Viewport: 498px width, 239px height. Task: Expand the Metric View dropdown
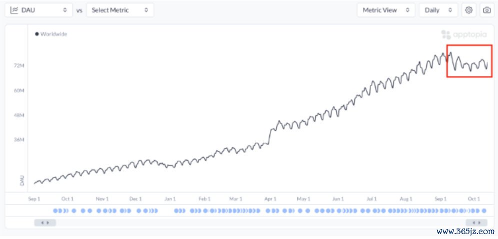point(385,10)
